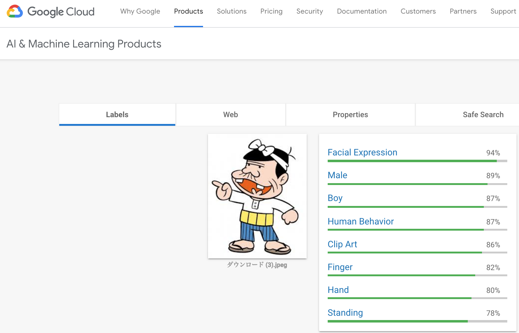
Task: Click the Human Behavior confidence bar
Action: (417, 230)
